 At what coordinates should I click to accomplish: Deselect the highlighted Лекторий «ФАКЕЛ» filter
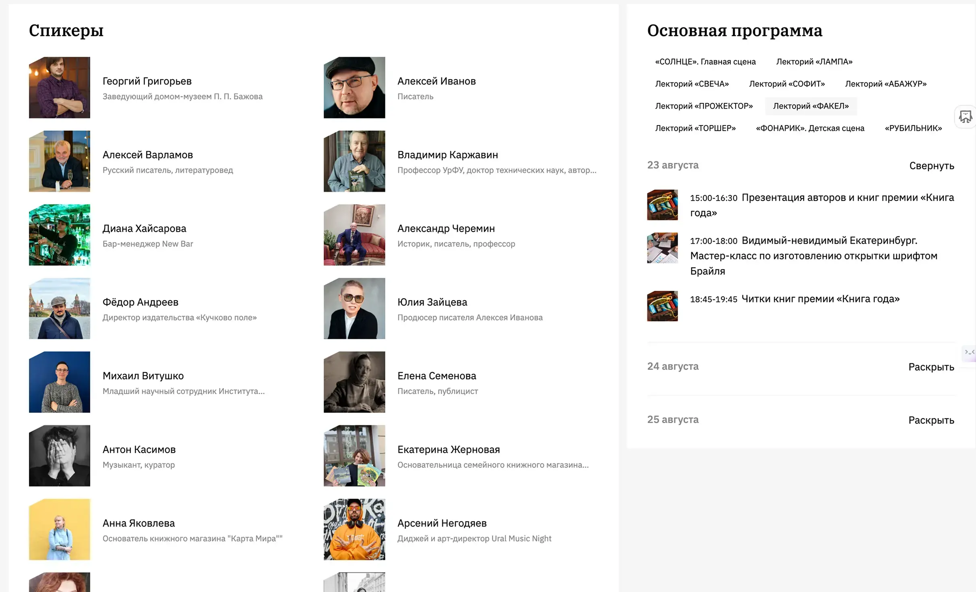point(811,106)
